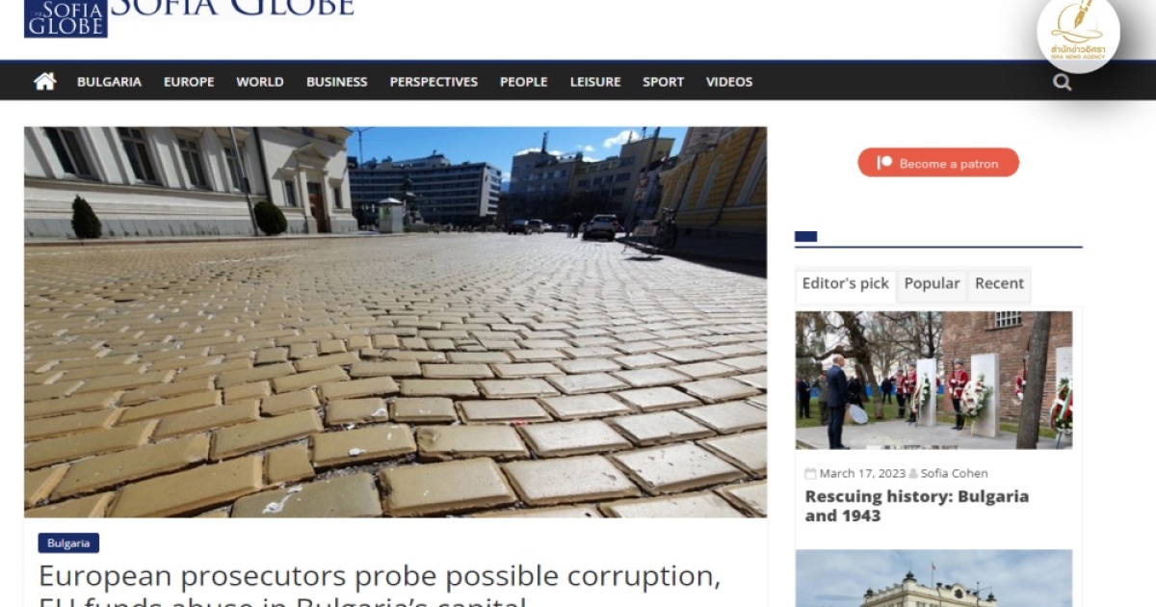Open Rescuing history: Bulgaria and 1943 article
Screen dimensions: 1156x607
(917, 506)
